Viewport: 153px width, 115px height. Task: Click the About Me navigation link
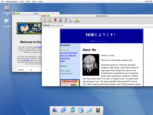[x=65, y=50]
